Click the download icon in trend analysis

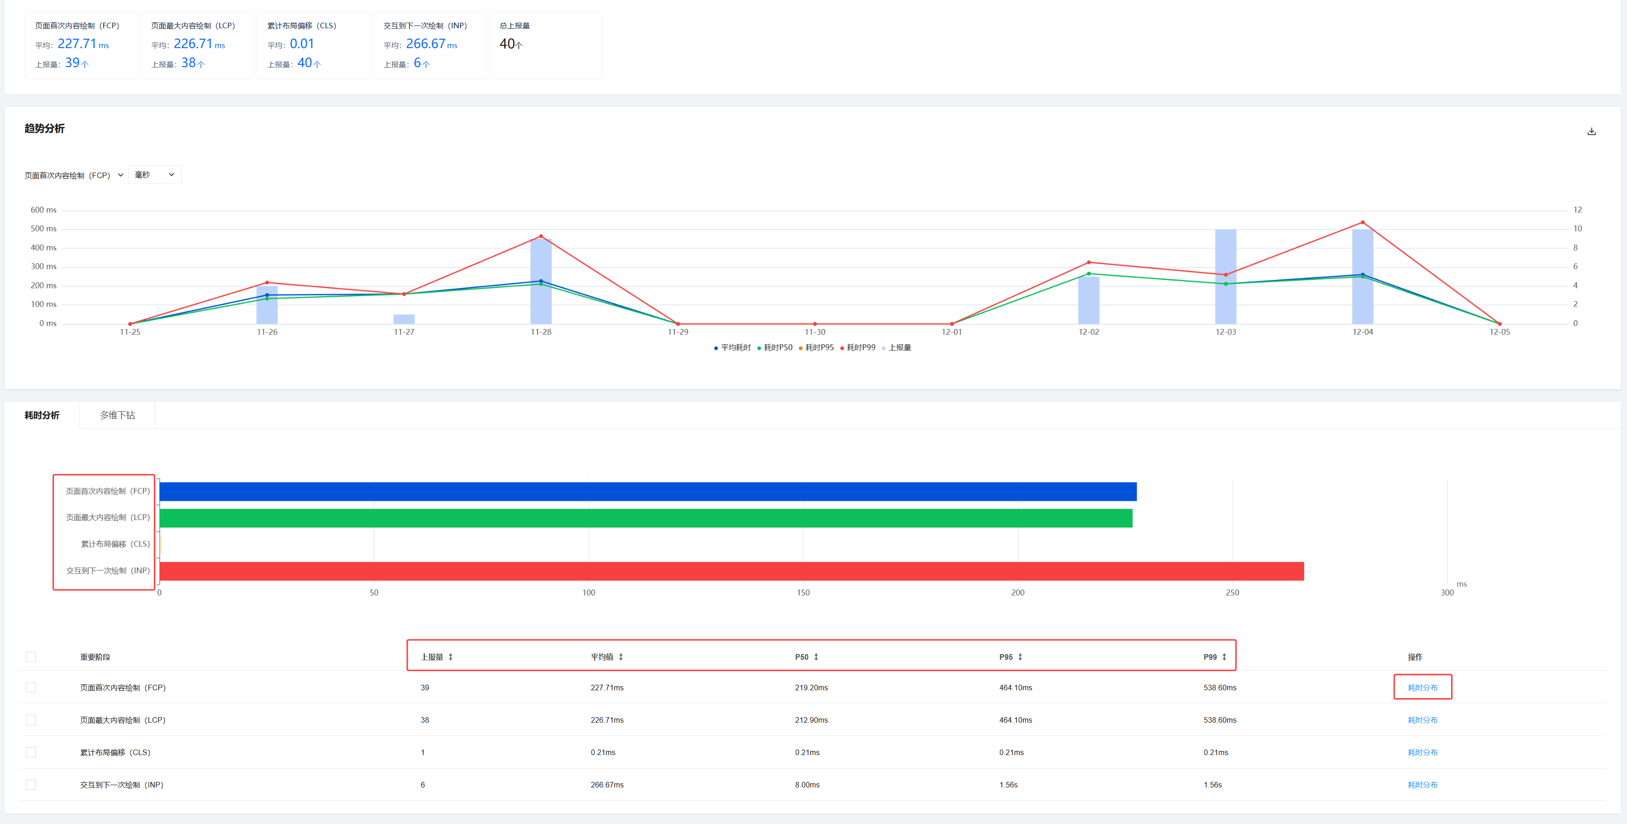(x=1591, y=131)
